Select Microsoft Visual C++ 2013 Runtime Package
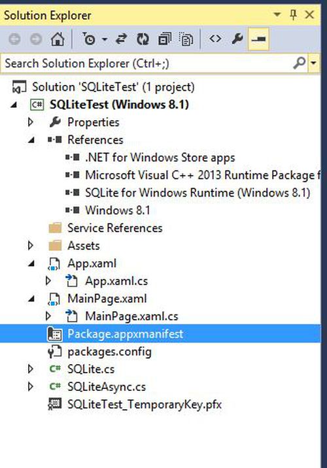 pos(203,175)
